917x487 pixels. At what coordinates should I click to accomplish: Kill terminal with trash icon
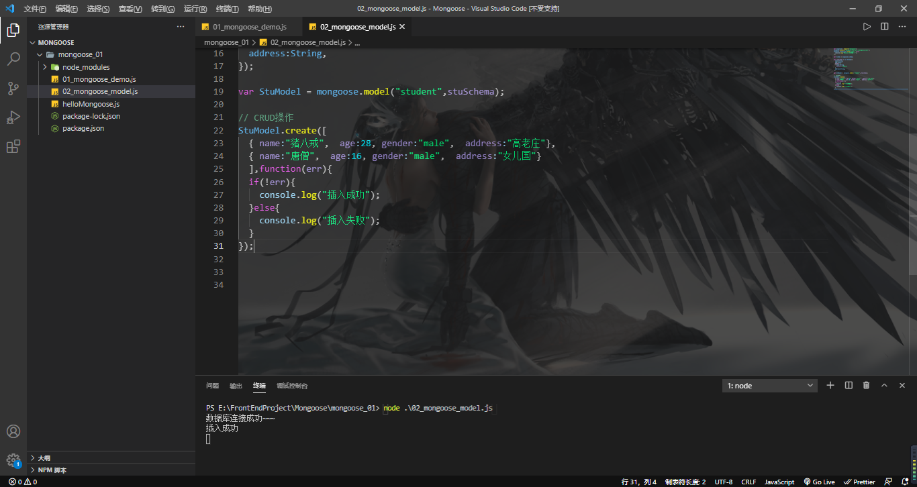point(866,385)
